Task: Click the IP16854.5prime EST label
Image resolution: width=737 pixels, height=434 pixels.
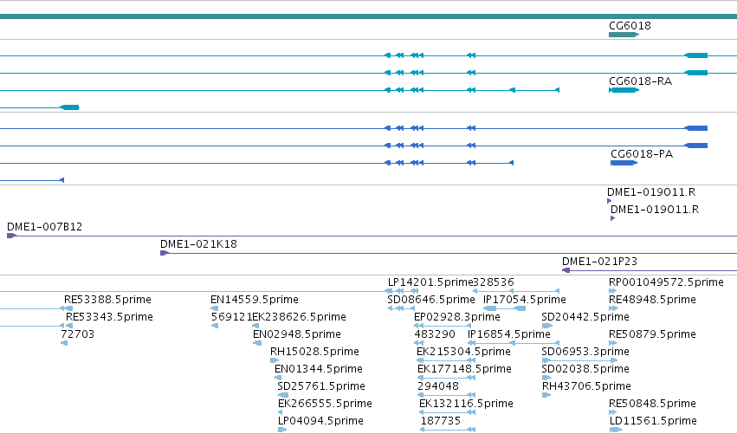Action: [509, 334]
